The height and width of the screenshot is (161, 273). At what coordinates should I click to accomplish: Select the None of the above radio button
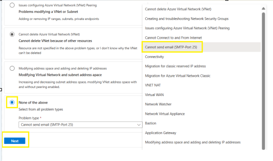pos(12,102)
